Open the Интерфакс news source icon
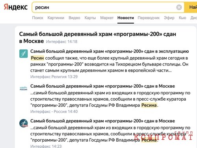Viewport: 197px width, 148px height. [24, 123]
